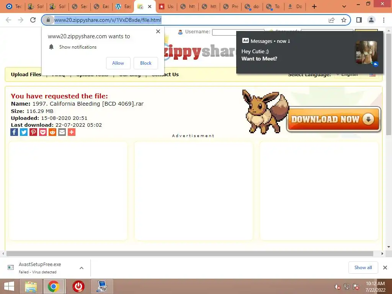Share this page using the share icon
Screen dimensions: 392x294
[332, 20]
